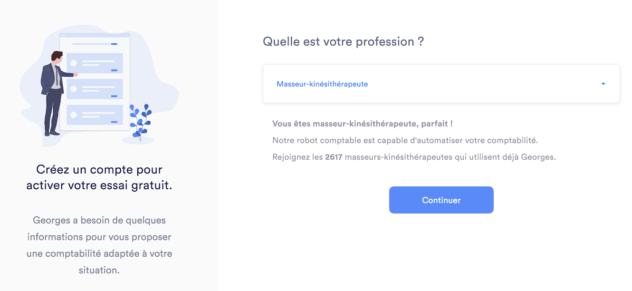Click the middle card in the illustrated list
Viewport: 632px width, 291px height.
tap(95, 89)
